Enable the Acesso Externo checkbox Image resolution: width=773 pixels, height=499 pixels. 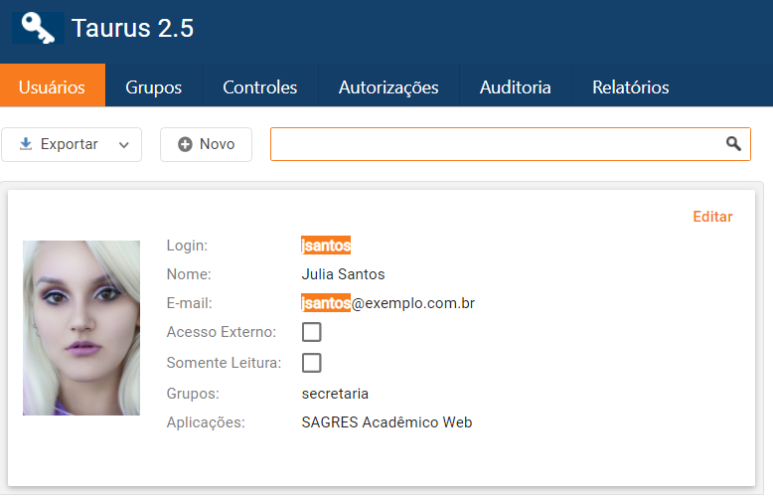[311, 332]
